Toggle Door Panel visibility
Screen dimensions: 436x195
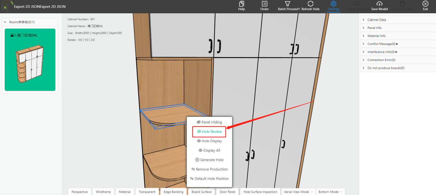(x=228, y=192)
